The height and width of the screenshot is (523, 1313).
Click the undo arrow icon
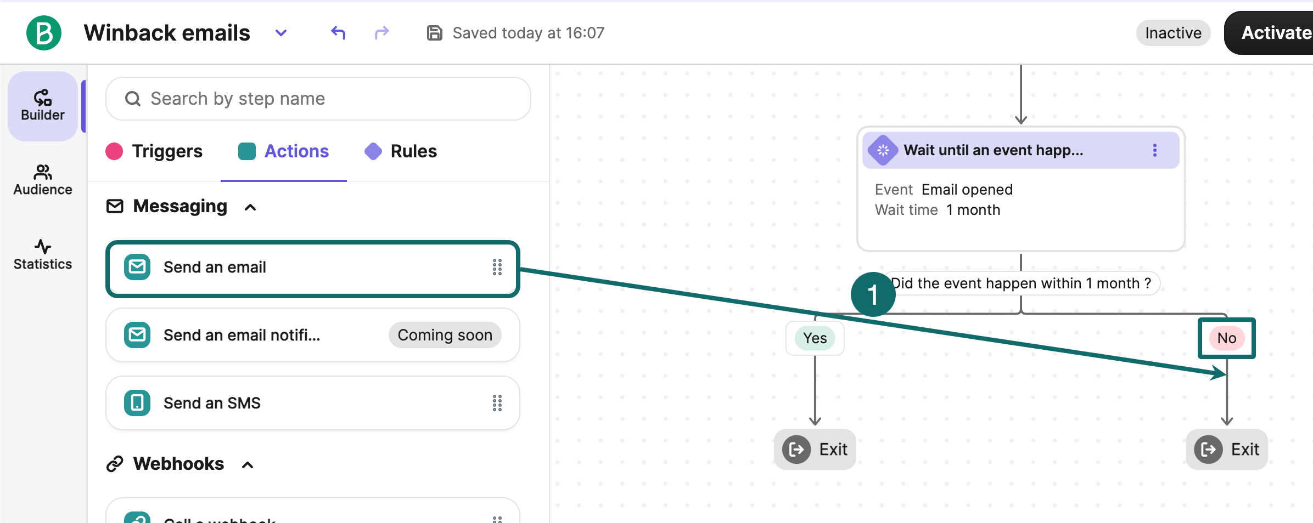coord(338,33)
